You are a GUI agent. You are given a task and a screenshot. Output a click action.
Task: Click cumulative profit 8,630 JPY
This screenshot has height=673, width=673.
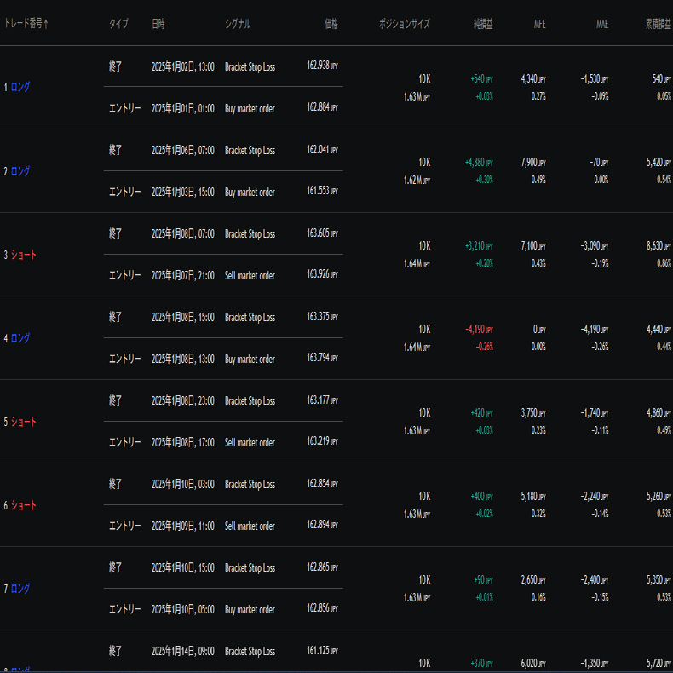tap(659, 245)
